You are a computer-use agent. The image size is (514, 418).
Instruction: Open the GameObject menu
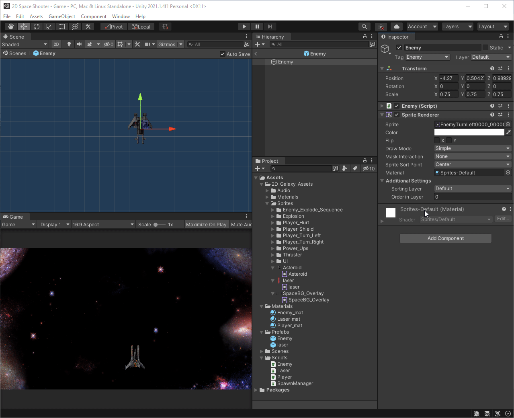point(61,16)
